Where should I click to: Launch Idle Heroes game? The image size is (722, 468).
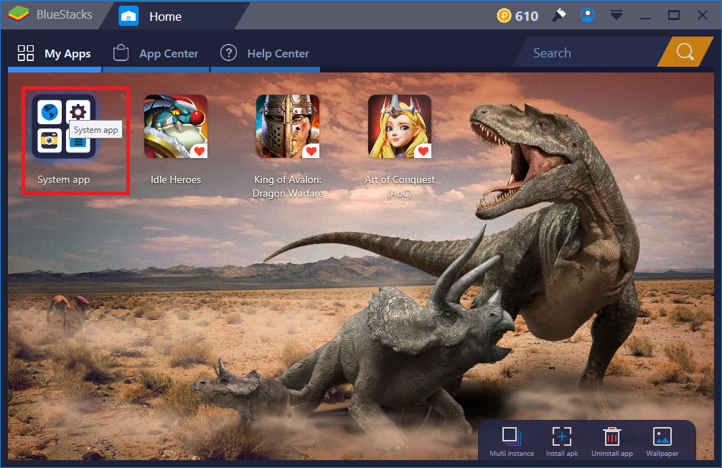click(176, 126)
